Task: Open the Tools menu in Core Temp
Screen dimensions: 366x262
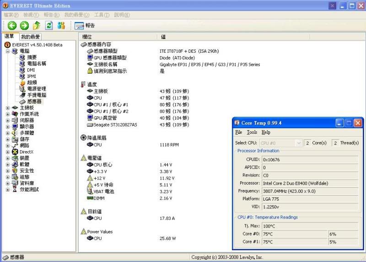Action: [x=252, y=132]
